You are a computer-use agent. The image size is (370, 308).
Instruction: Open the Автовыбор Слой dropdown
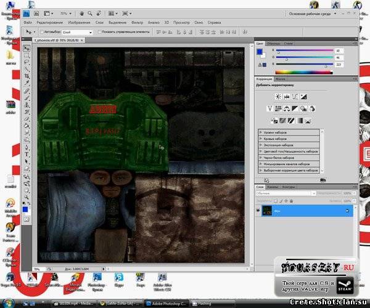[x=77, y=32]
